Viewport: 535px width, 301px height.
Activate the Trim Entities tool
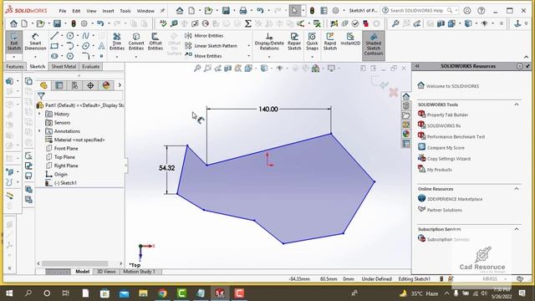tap(117, 42)
